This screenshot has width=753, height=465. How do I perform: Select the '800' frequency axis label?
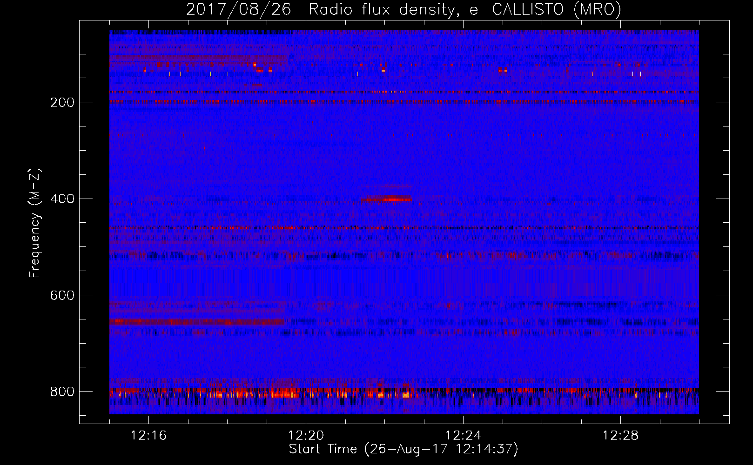click(x=62, y=392)
